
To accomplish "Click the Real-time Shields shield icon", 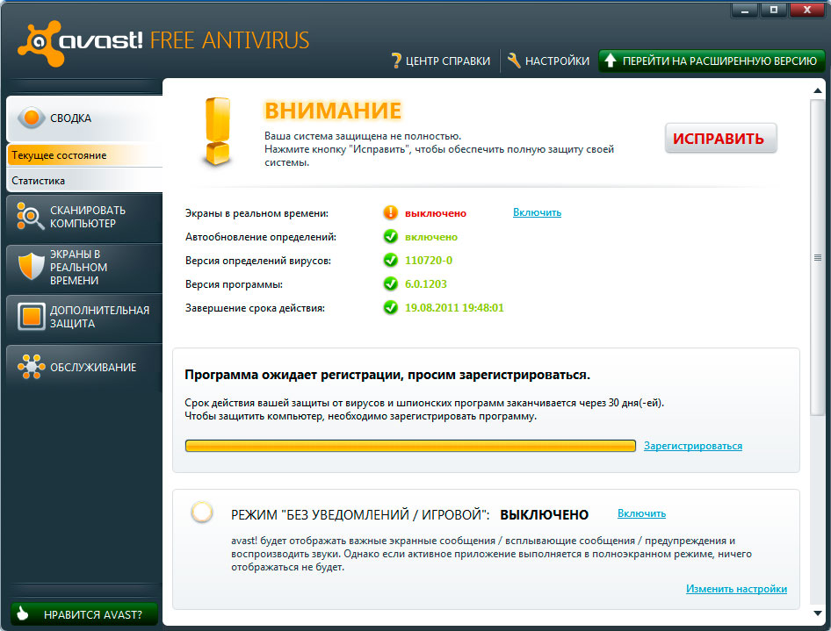I will (30, 267).
